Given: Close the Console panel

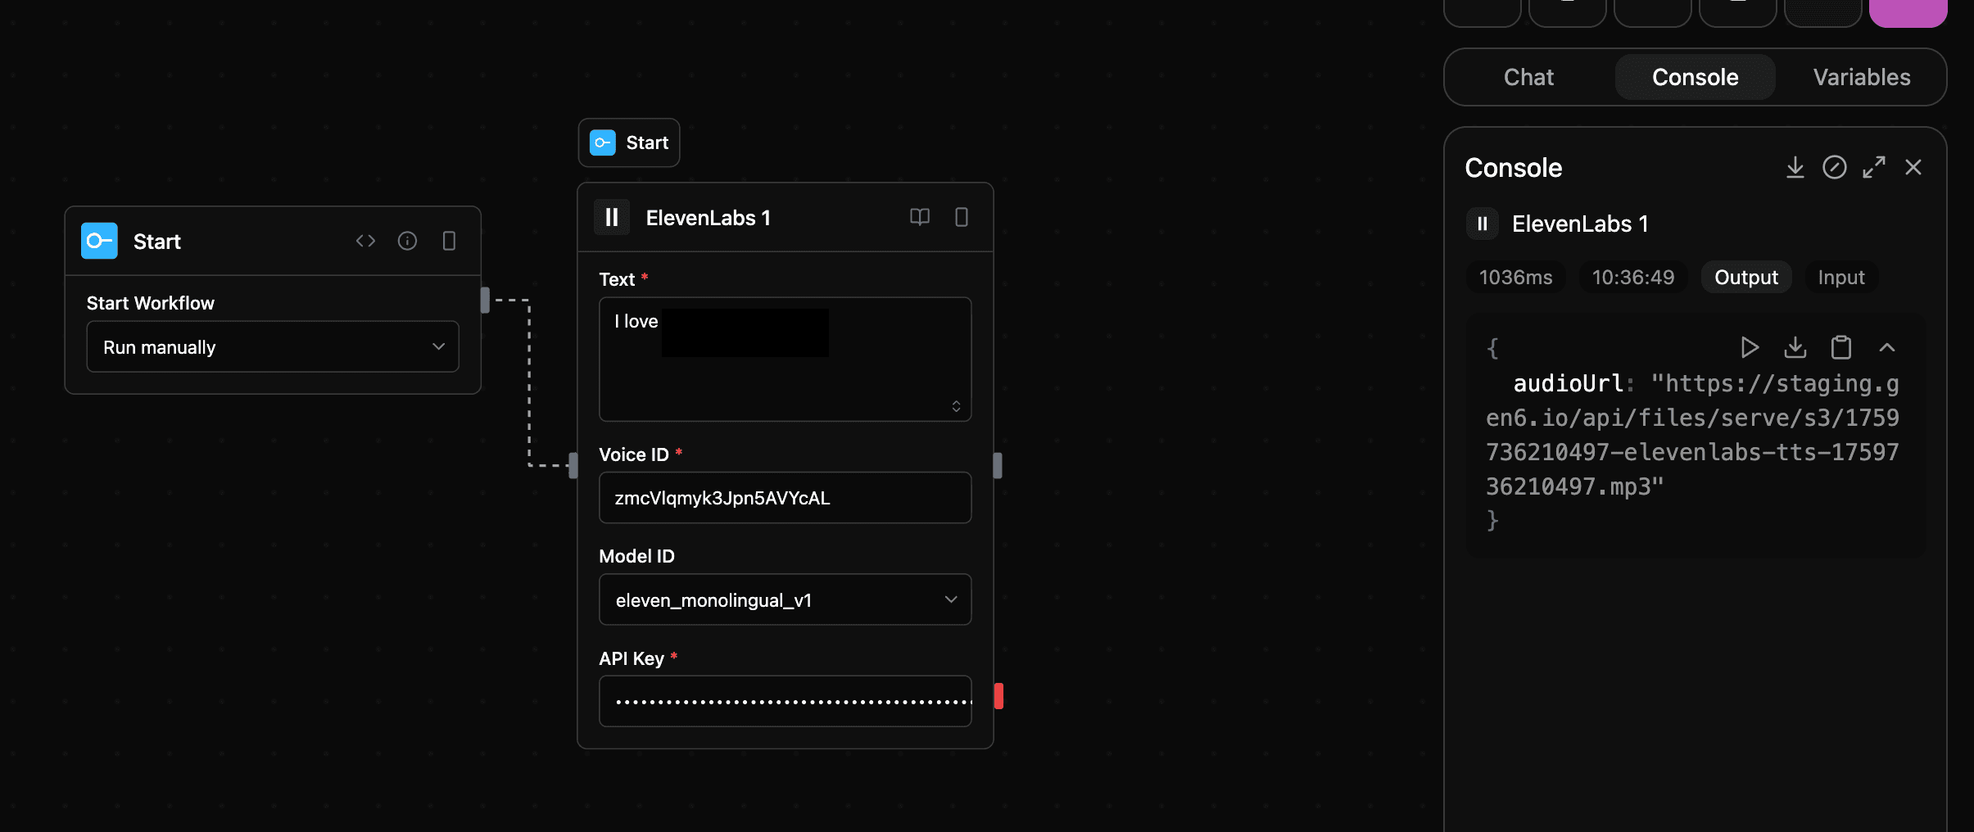Looking at the screenshot, I should [1914, 167].
